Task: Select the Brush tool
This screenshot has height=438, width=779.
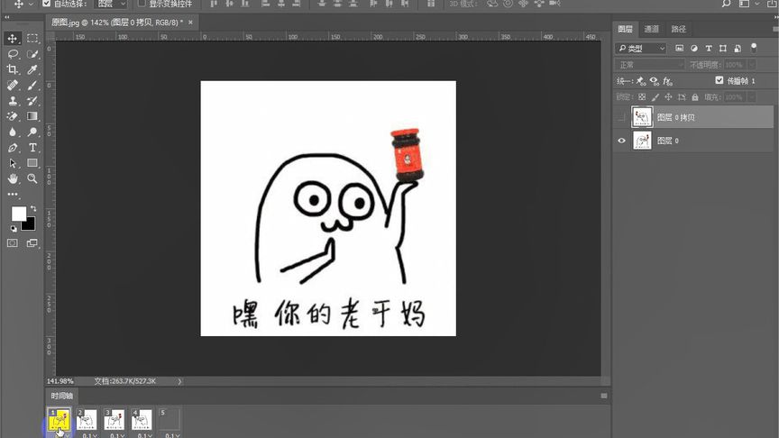Action: point(32,85)
